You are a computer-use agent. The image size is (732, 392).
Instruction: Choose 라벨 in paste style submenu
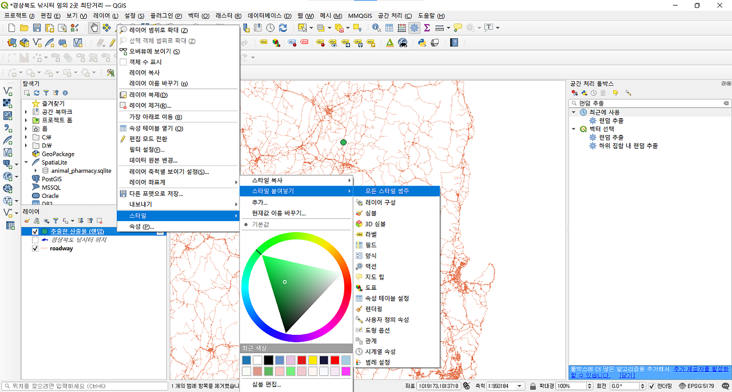click(x=396, y=234)
